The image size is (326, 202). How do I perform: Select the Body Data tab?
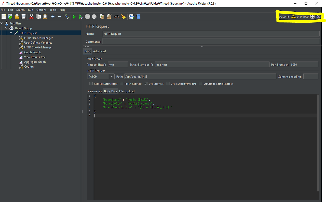[x=111, y=91]
